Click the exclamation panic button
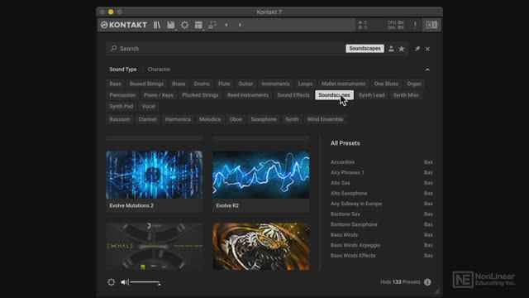 (415, 25)
